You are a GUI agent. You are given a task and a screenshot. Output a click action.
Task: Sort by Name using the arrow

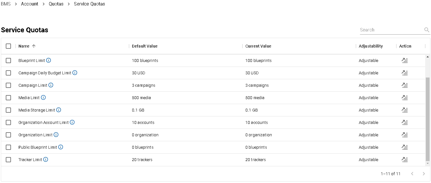[x=34, y=46]
